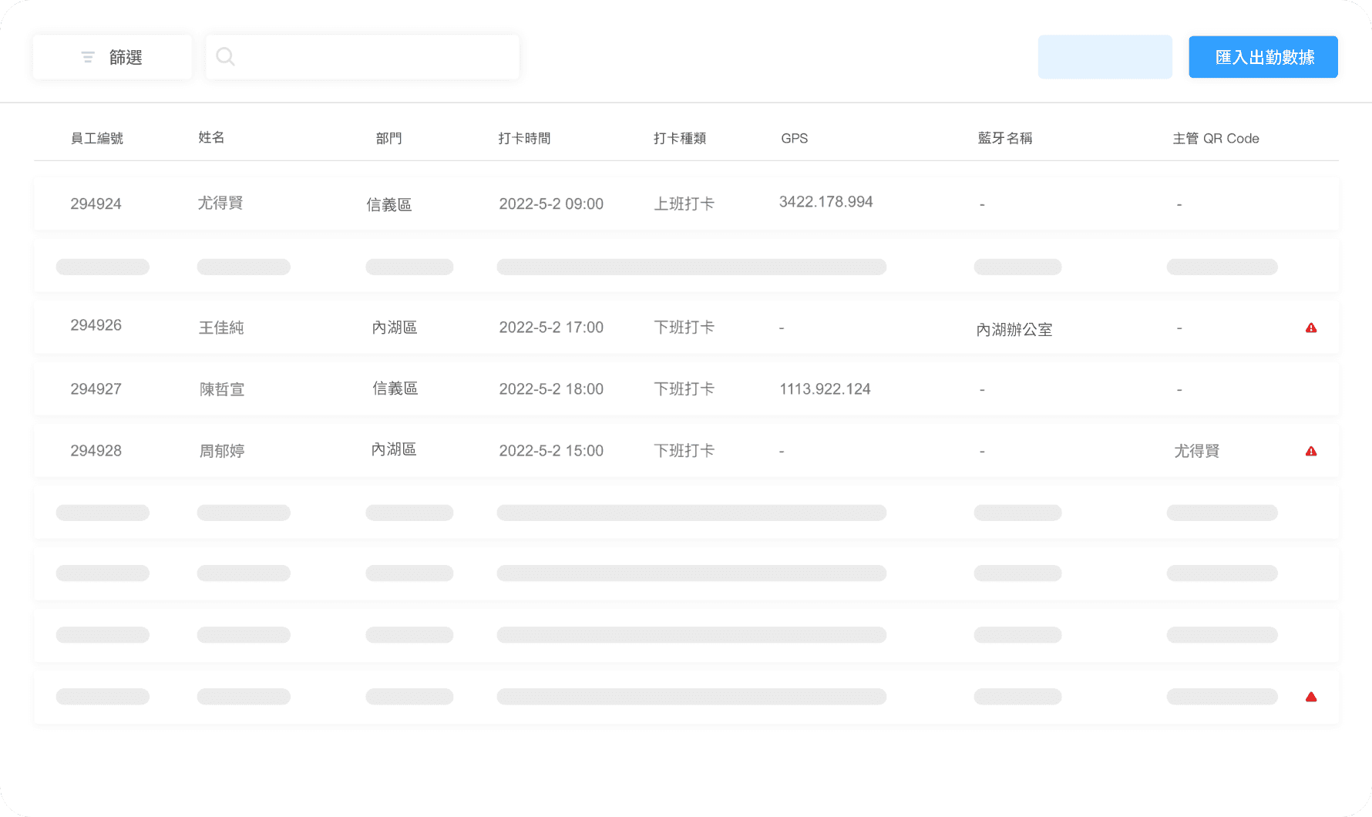Click the 打卡種類 column header

click(680, 139)
